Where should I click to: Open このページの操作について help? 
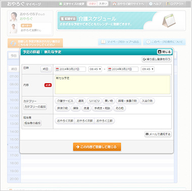coord(164,42)
